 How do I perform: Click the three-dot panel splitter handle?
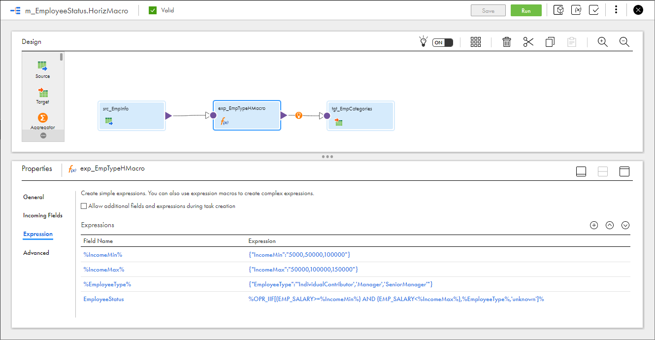point(327,157)
